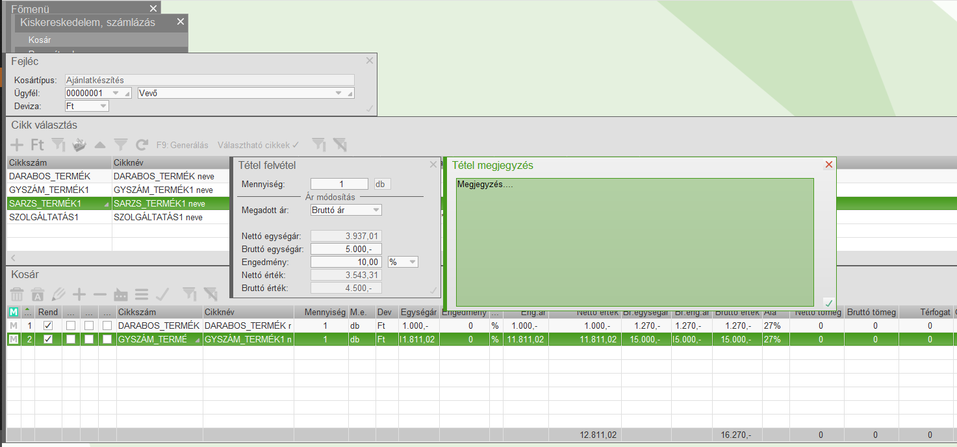Click the first filter icon after the Ft icon
Image resolution: width=957 pixels, height=447 pixels.
(58, 145)
